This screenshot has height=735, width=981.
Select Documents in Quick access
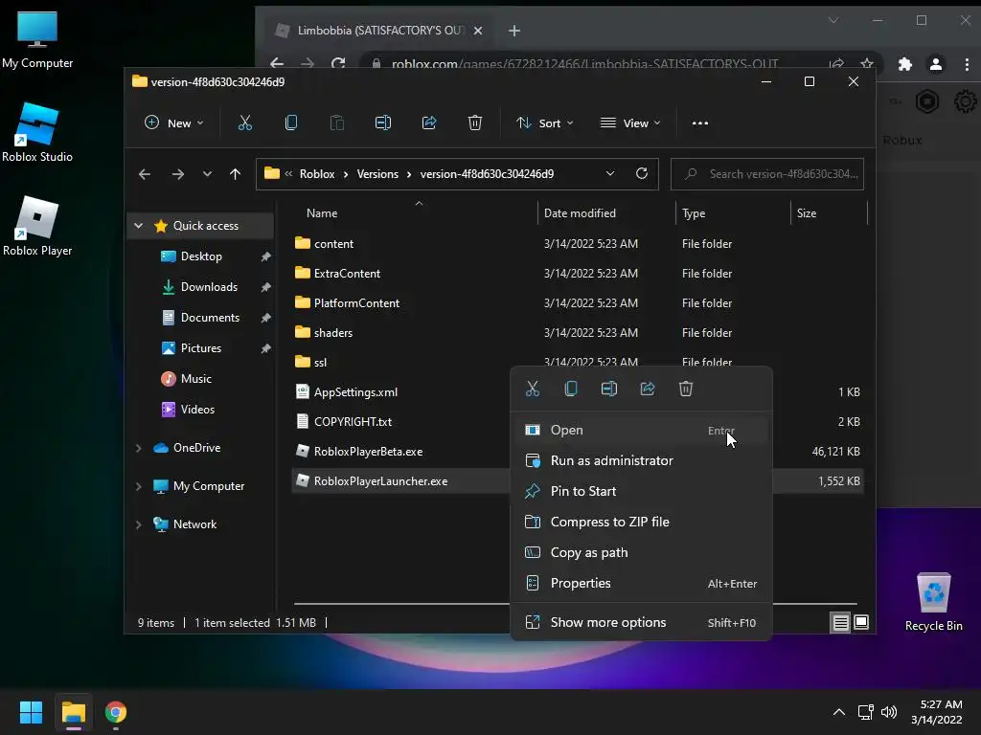click(x=209, y=318)
